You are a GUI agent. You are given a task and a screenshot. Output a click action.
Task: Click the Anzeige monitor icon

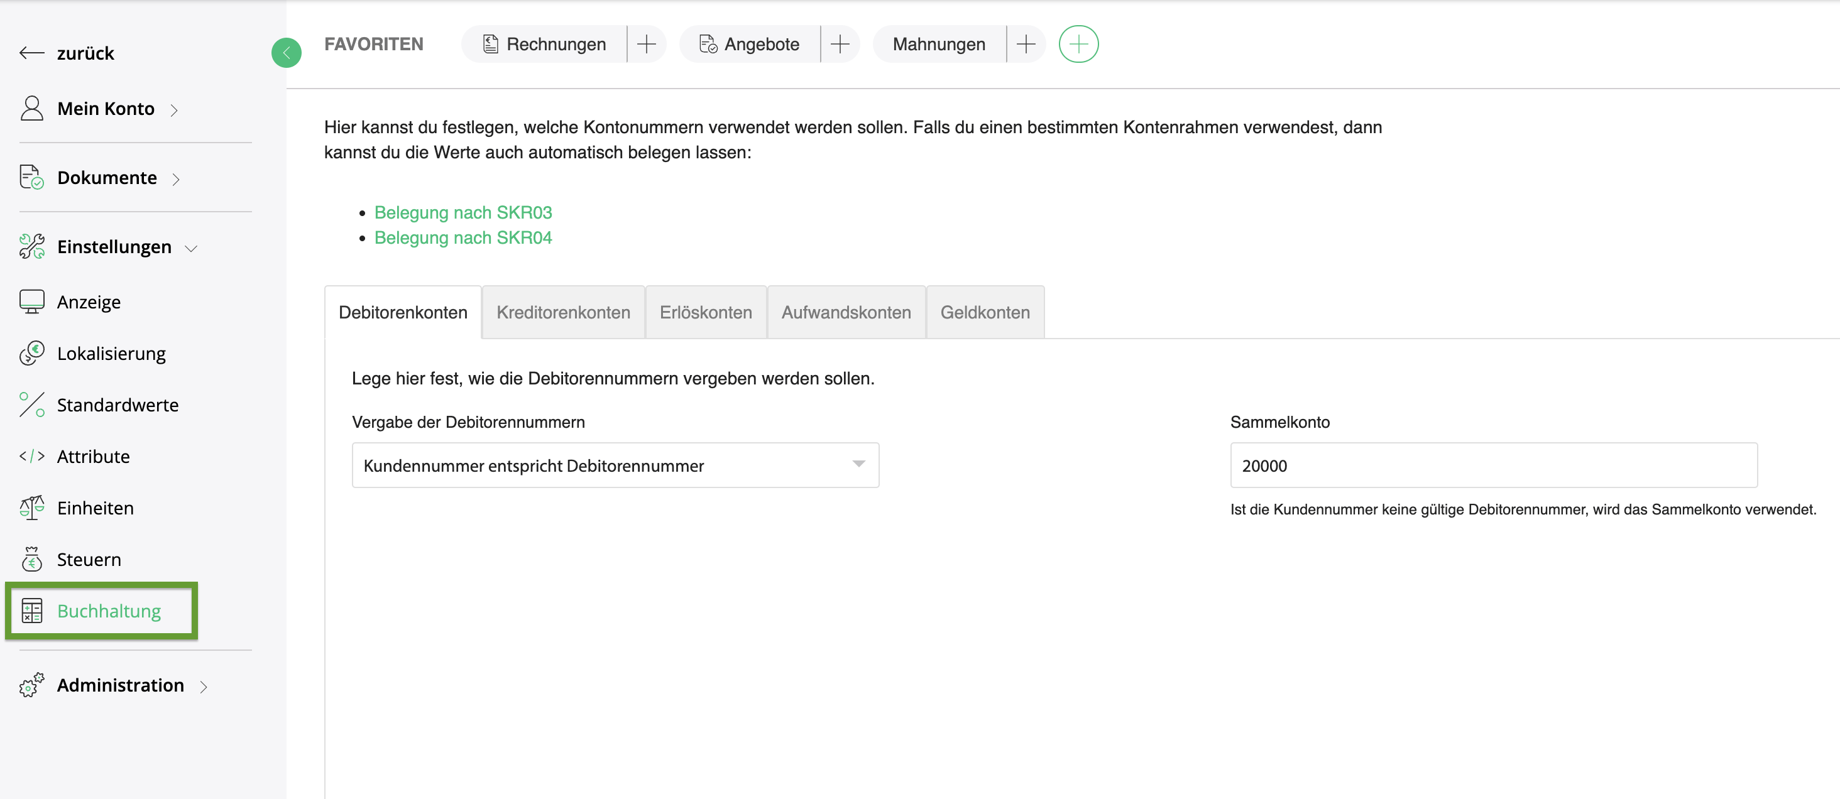coord(31,302)
